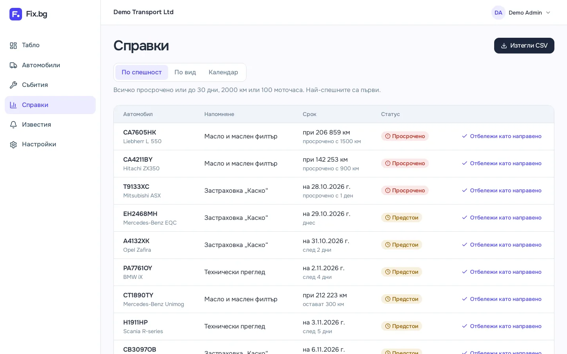Open the Табло dashboard icon

click(x=13, y=46)
